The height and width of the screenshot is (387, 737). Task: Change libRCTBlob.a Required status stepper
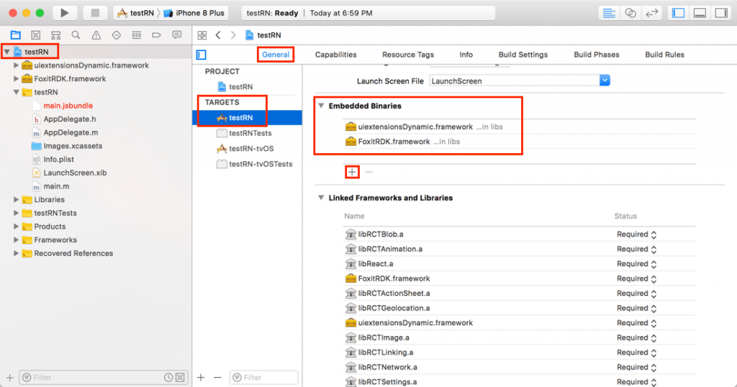(654, 235)
